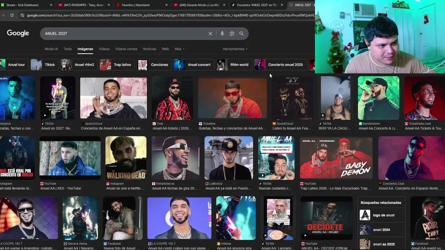Image resolution: width=445 pixels, height=250 pixels.
Task: Open 'Nuevas ciudades' TikTok result link
Action: pos(275,189)
